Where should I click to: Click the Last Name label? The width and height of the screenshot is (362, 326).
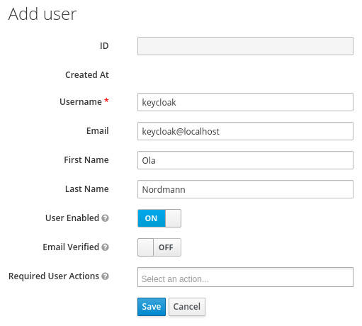87,189
